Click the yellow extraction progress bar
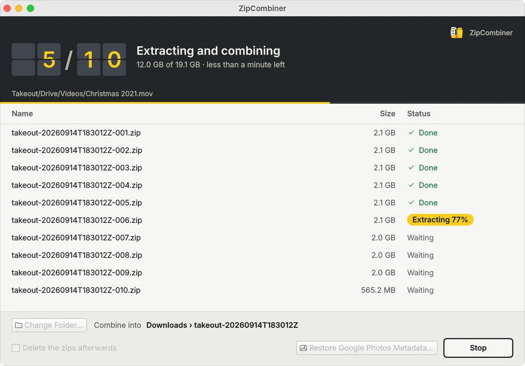This screenshot has height=366, width=525. tap(165, 103)
